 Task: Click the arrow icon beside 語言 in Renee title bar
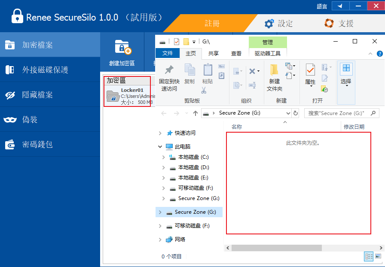pos(340,6)
